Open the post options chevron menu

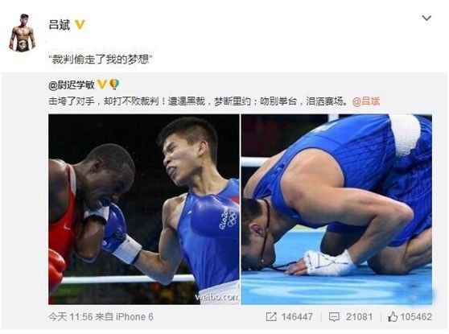click(x=426, y=18)
